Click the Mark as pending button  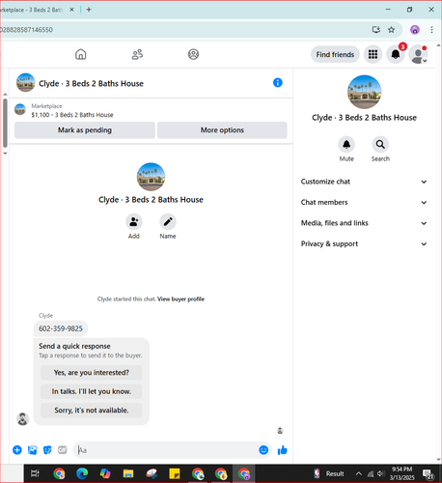coord(85,130)
